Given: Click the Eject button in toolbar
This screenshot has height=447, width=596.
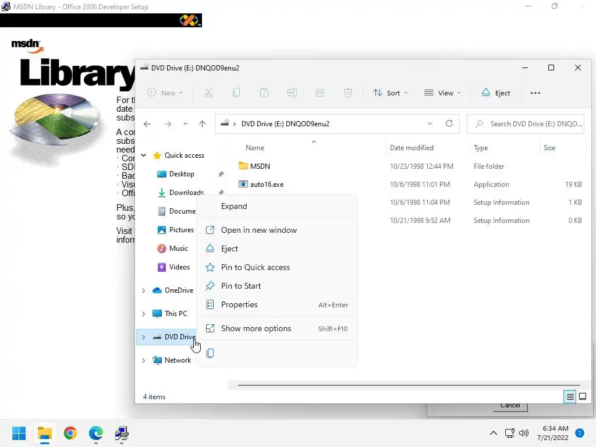Looking at the screenshot, I should [496, 93].
